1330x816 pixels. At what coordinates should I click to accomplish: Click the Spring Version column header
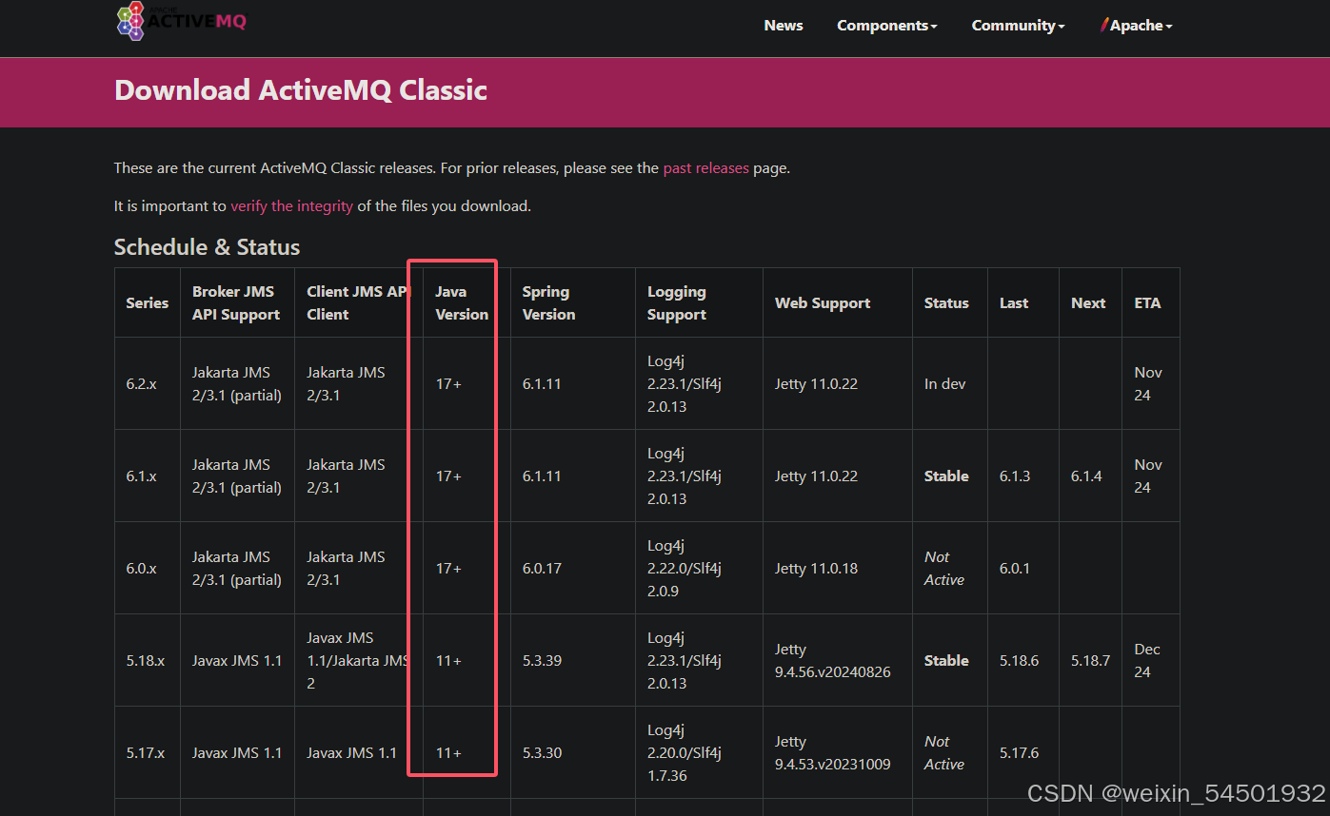tap(548, 302)
